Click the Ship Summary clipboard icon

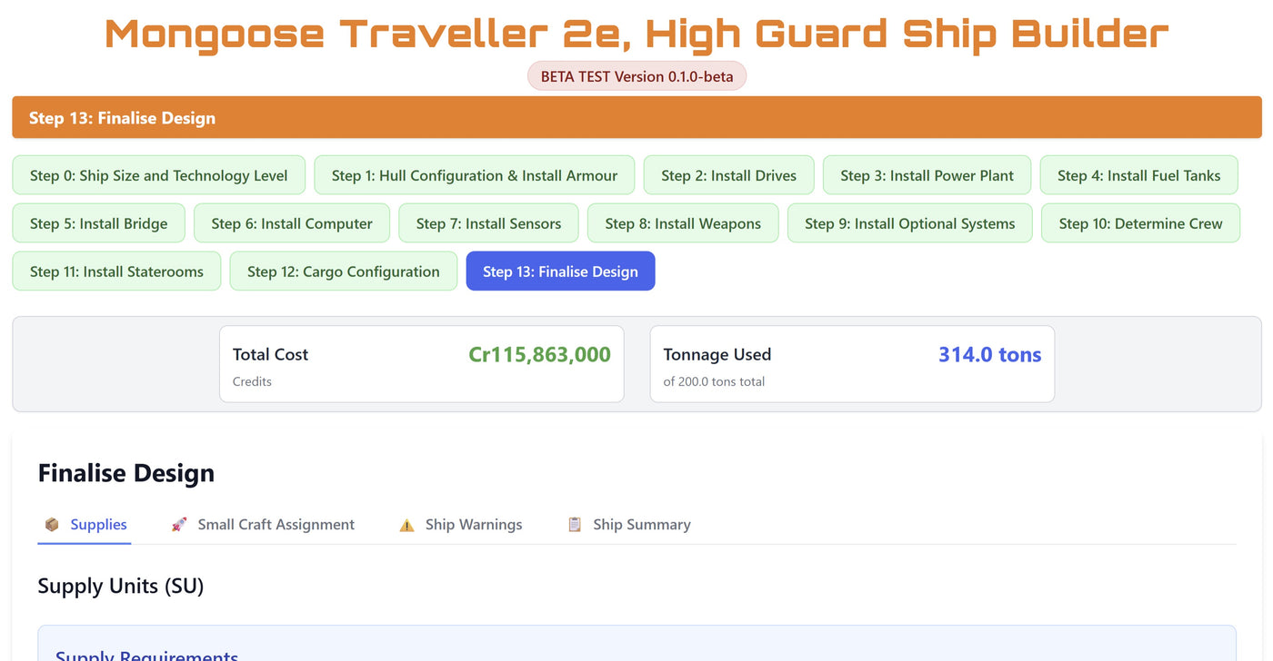coord(575,525)
